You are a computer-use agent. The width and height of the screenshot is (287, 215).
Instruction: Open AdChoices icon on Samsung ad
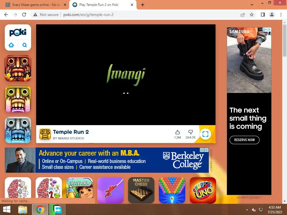tap(265, 29)
